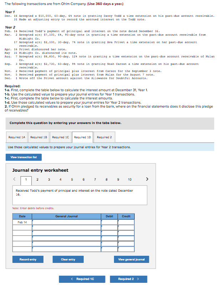Screen dimensions: 218x285
Task: Select the Required 1D tab
Action: [83, 137]
